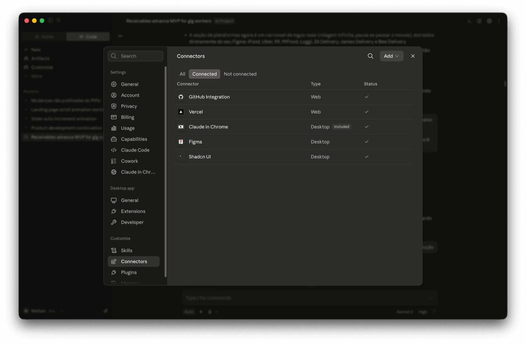Open General settings with gear icon
Image resolution: width=526 pixels, height=344 pixels.
tap(133, 84)
